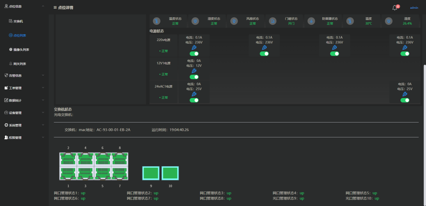The width and height of the screenshot is (426, 206).
Task: Click the plug icon under 12V1电源
Action: click(194, 71)
